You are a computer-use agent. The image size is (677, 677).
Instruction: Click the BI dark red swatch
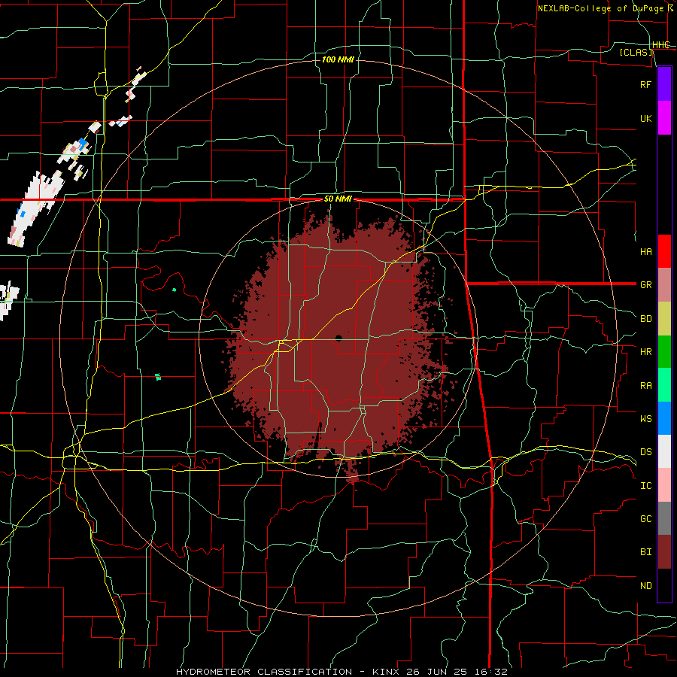click(x=664, y=552)
